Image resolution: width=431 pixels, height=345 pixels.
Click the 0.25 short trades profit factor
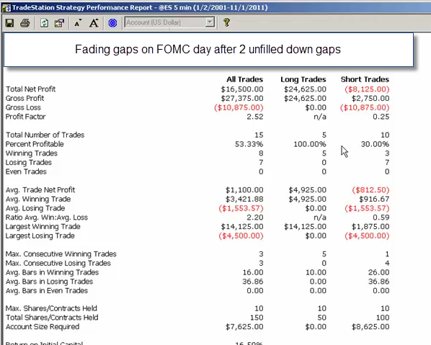pos(381,117)
